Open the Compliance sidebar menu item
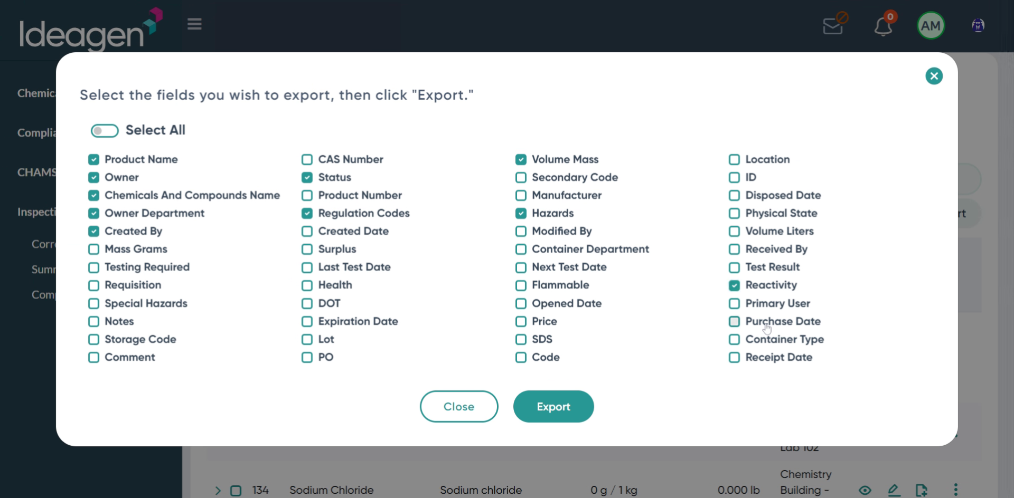This screenshot has width=1014, height=498. [36, 133]
